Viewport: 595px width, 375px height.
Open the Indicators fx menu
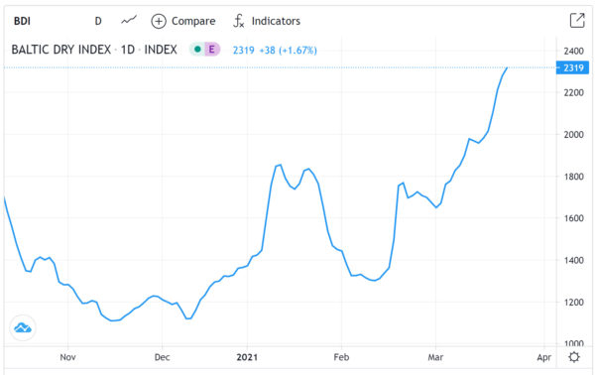pyautogui.click(x=267, y=21)
